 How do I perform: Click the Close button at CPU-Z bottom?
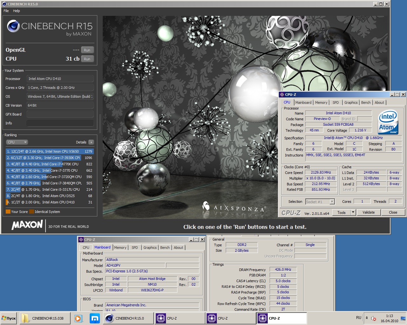(x=393, y=213)
